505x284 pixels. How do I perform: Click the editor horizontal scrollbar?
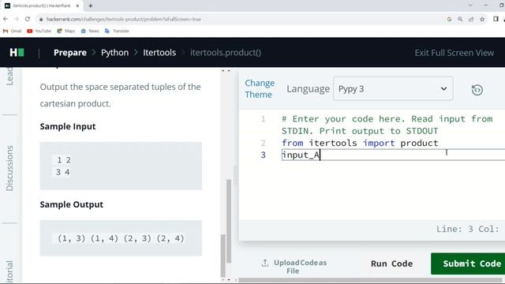(370, 279)
